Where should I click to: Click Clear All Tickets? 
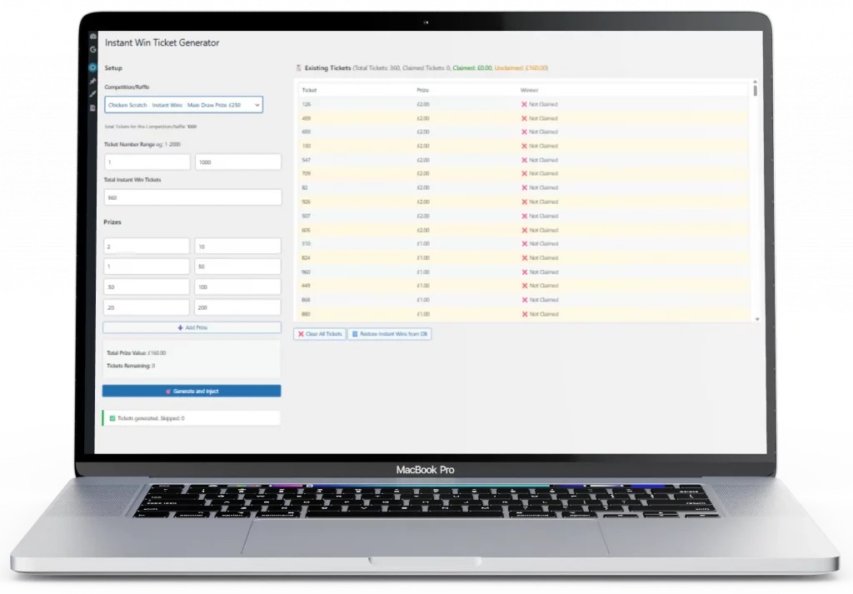[319, 333]
